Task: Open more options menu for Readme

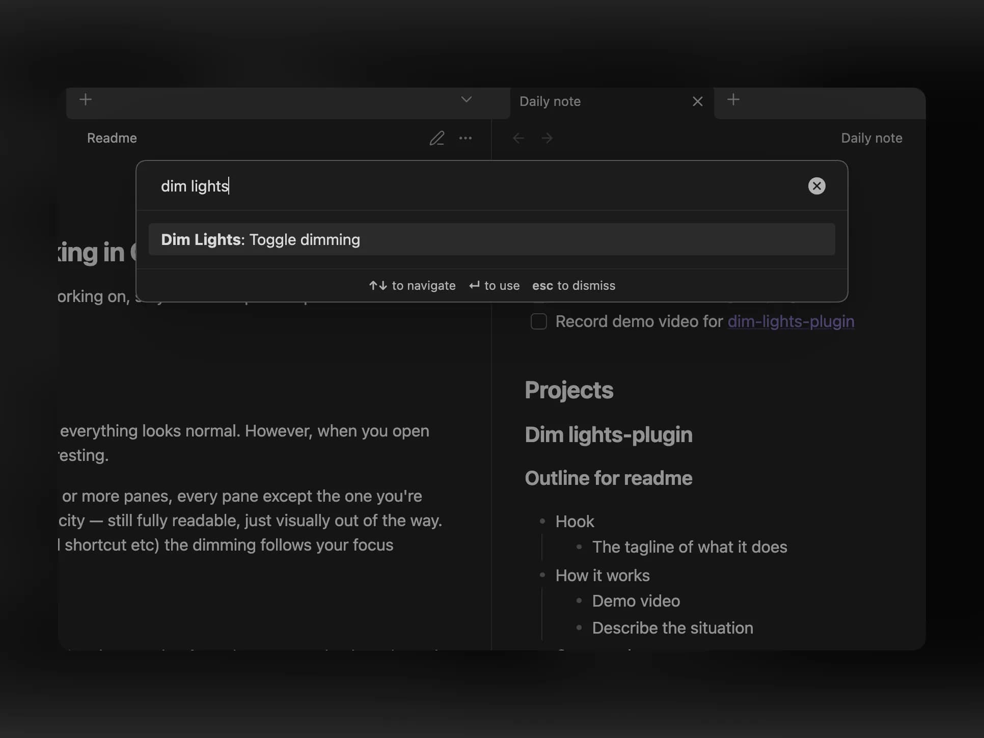Action: [465, 138]
